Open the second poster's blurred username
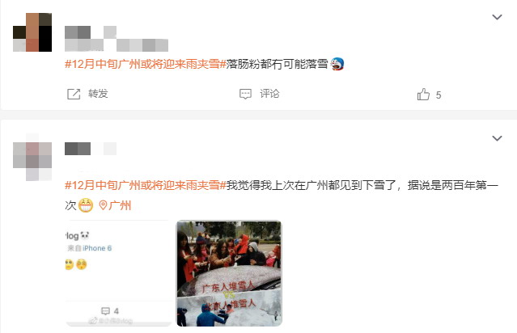Viewport: 517px width, 333px height. 91,149
